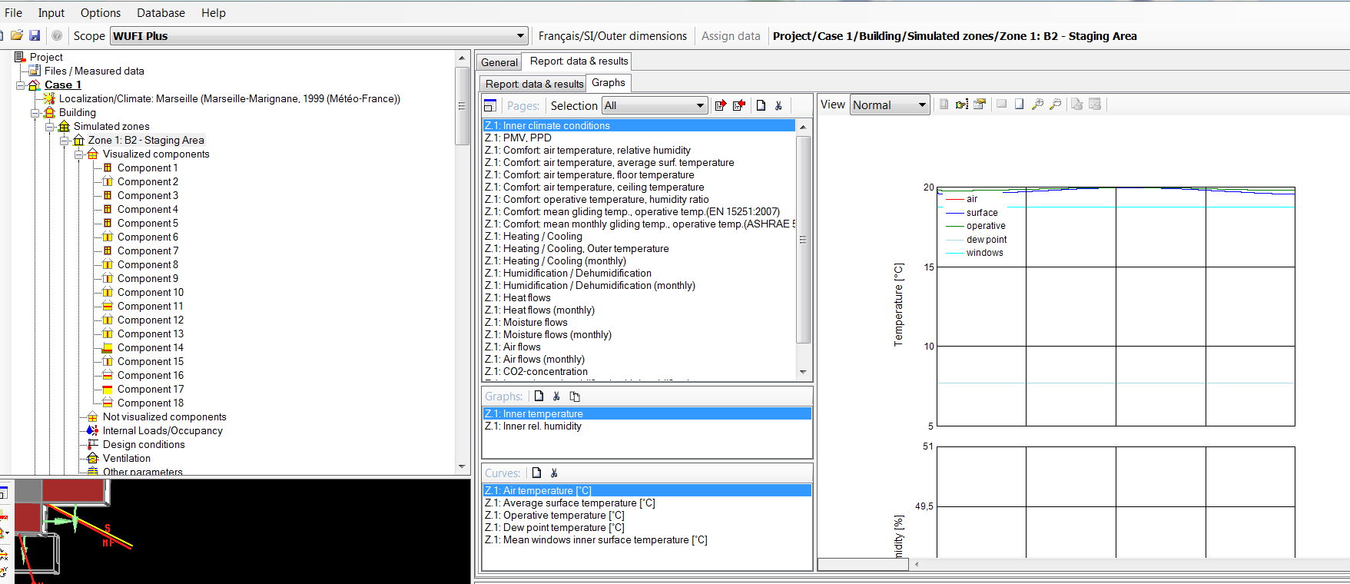Click the open project folder icon

click(x=16, y=35)
